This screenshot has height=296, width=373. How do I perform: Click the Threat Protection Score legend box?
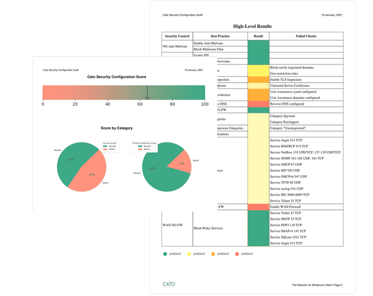(144, 147)
